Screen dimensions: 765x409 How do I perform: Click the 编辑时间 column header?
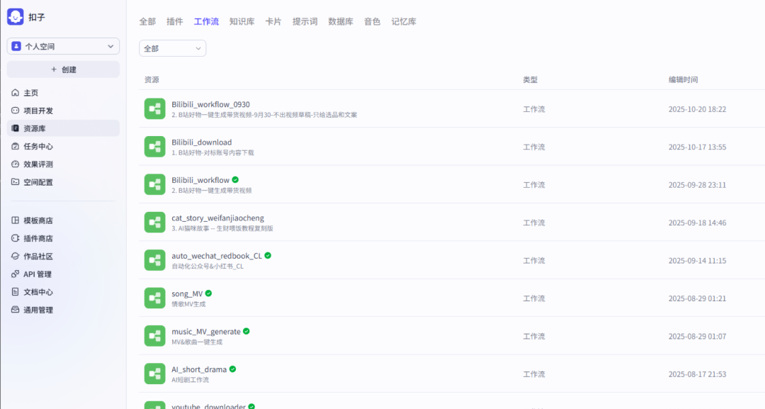tap(683, 79)
